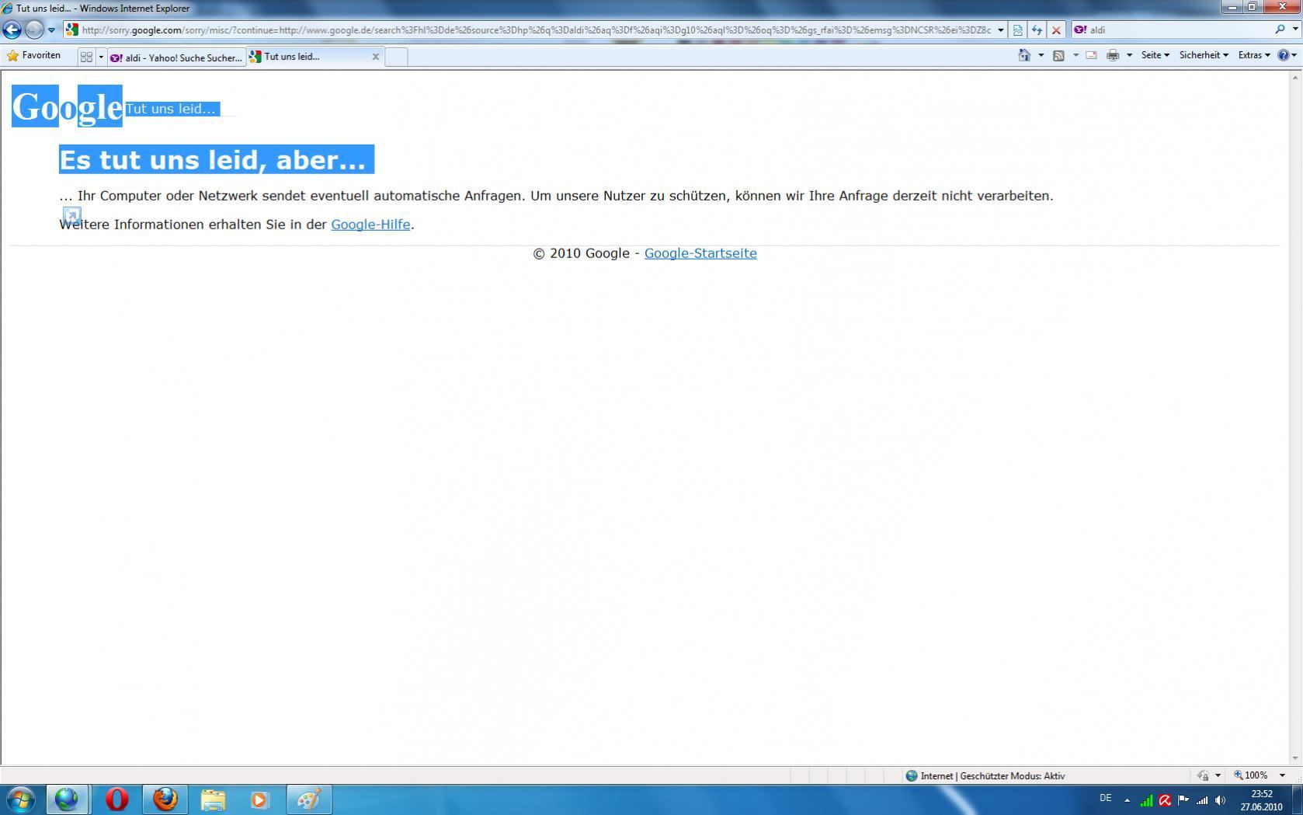The width and height of the screenshot is (1303, 815).
Task: Open the tab list dropdown arrow
Action: click(101, 57)
